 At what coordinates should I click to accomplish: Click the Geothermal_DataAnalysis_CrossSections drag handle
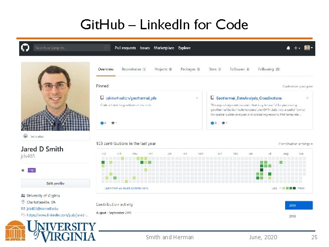pyautogui.click(x=308, y=98)
